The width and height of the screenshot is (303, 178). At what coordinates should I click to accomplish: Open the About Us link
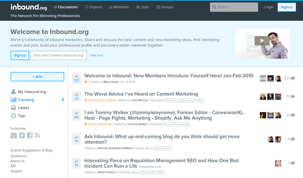[x=17, y=161]
